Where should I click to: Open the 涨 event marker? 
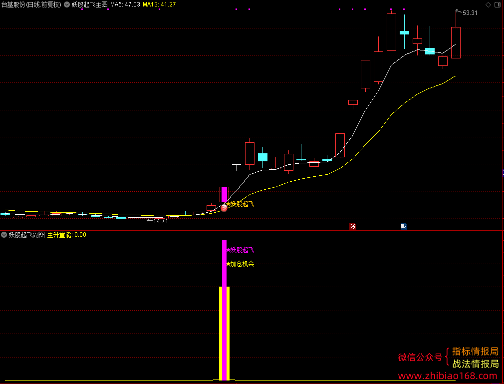tap(352, 226)
